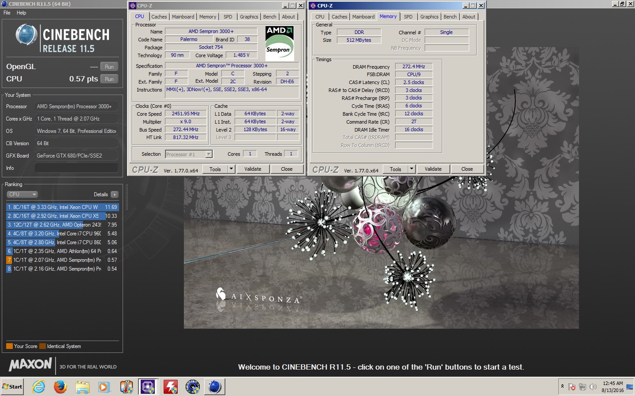Switch to Caches tab in left CPU-Z
This screenshot has width=635, height=396.
[159, 17]
